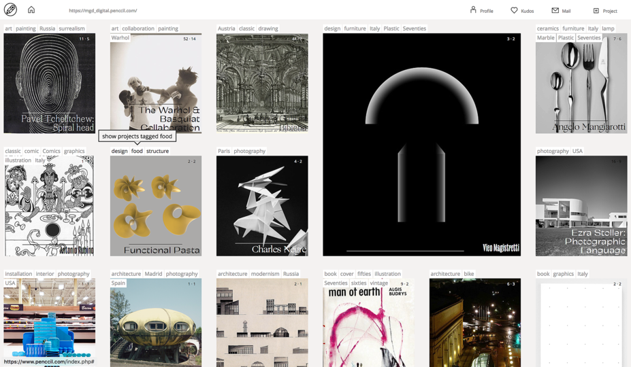Click the 'installation' tag
This screenshot has width=631, height=367.
[18, 274]
